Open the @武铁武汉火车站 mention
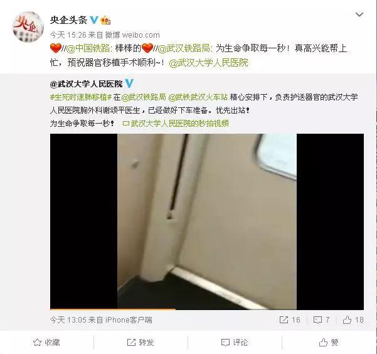This screenshot has width=377, height=354. pos(198,97)
